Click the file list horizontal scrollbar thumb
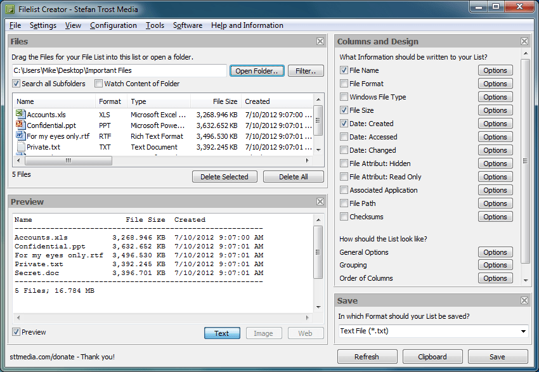The height and width of the screenshot is (372, 539). point(68,160)
